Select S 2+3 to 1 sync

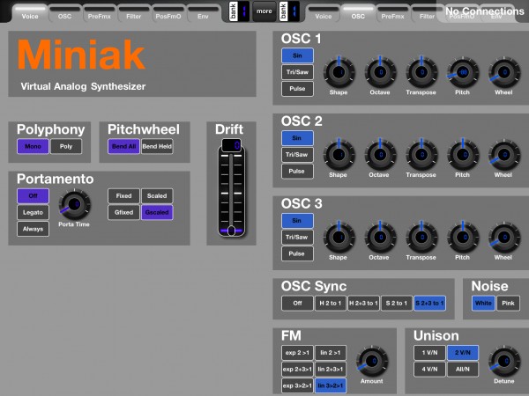(429, 303)
